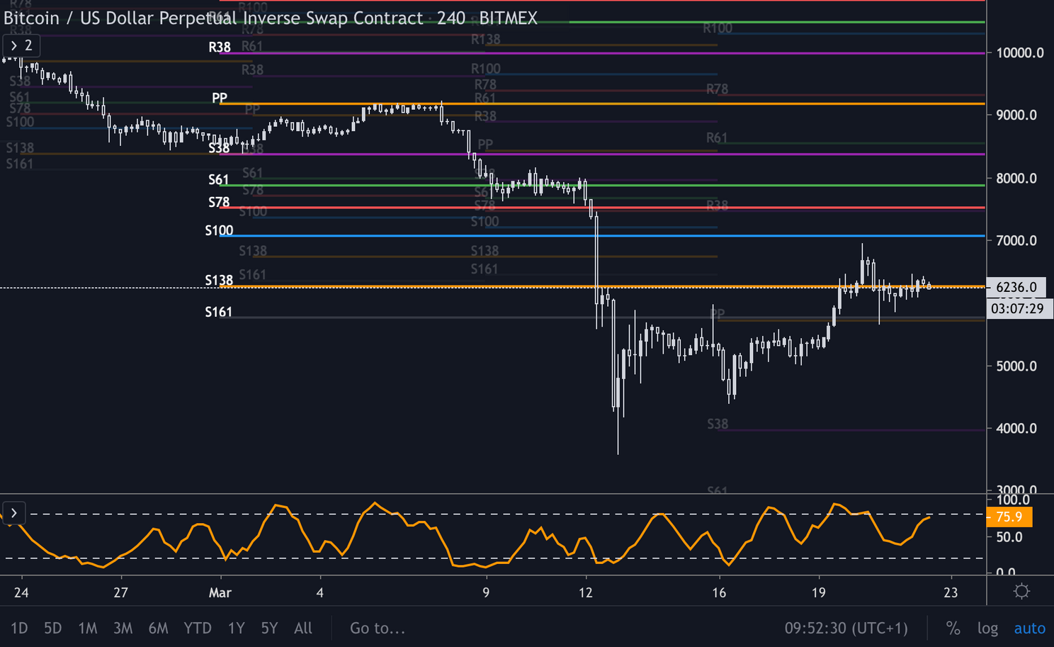Click the 8000.0 price axis label

(1016, 179)
